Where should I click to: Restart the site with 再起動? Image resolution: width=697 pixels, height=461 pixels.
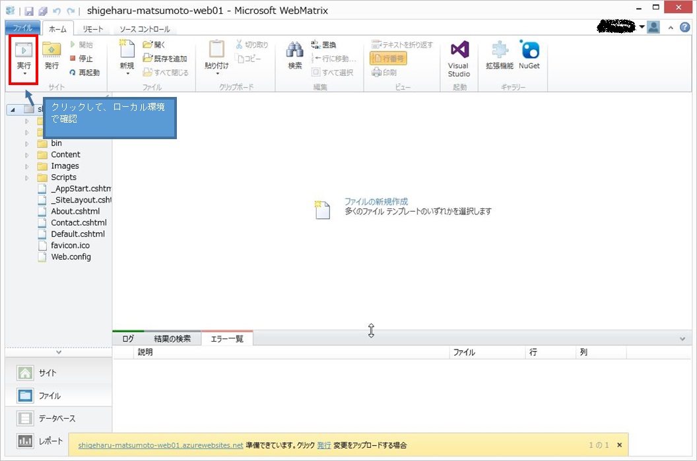(x=84, y=73)
